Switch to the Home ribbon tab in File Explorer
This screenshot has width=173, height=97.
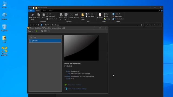coord(38,11)
